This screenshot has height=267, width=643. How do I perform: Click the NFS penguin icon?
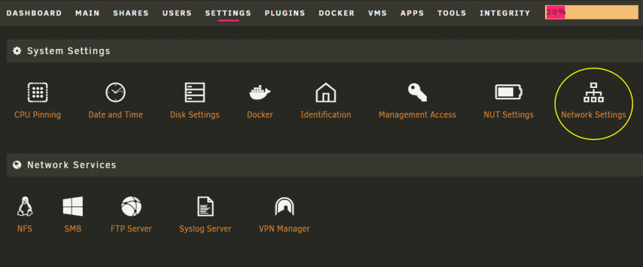24,206
